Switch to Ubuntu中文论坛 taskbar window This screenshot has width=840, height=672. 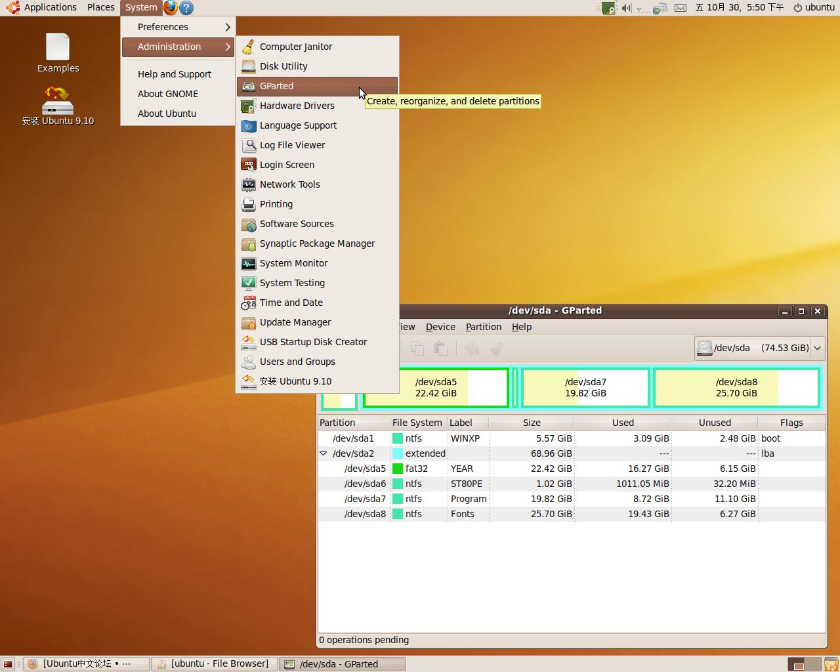[87, 663]
